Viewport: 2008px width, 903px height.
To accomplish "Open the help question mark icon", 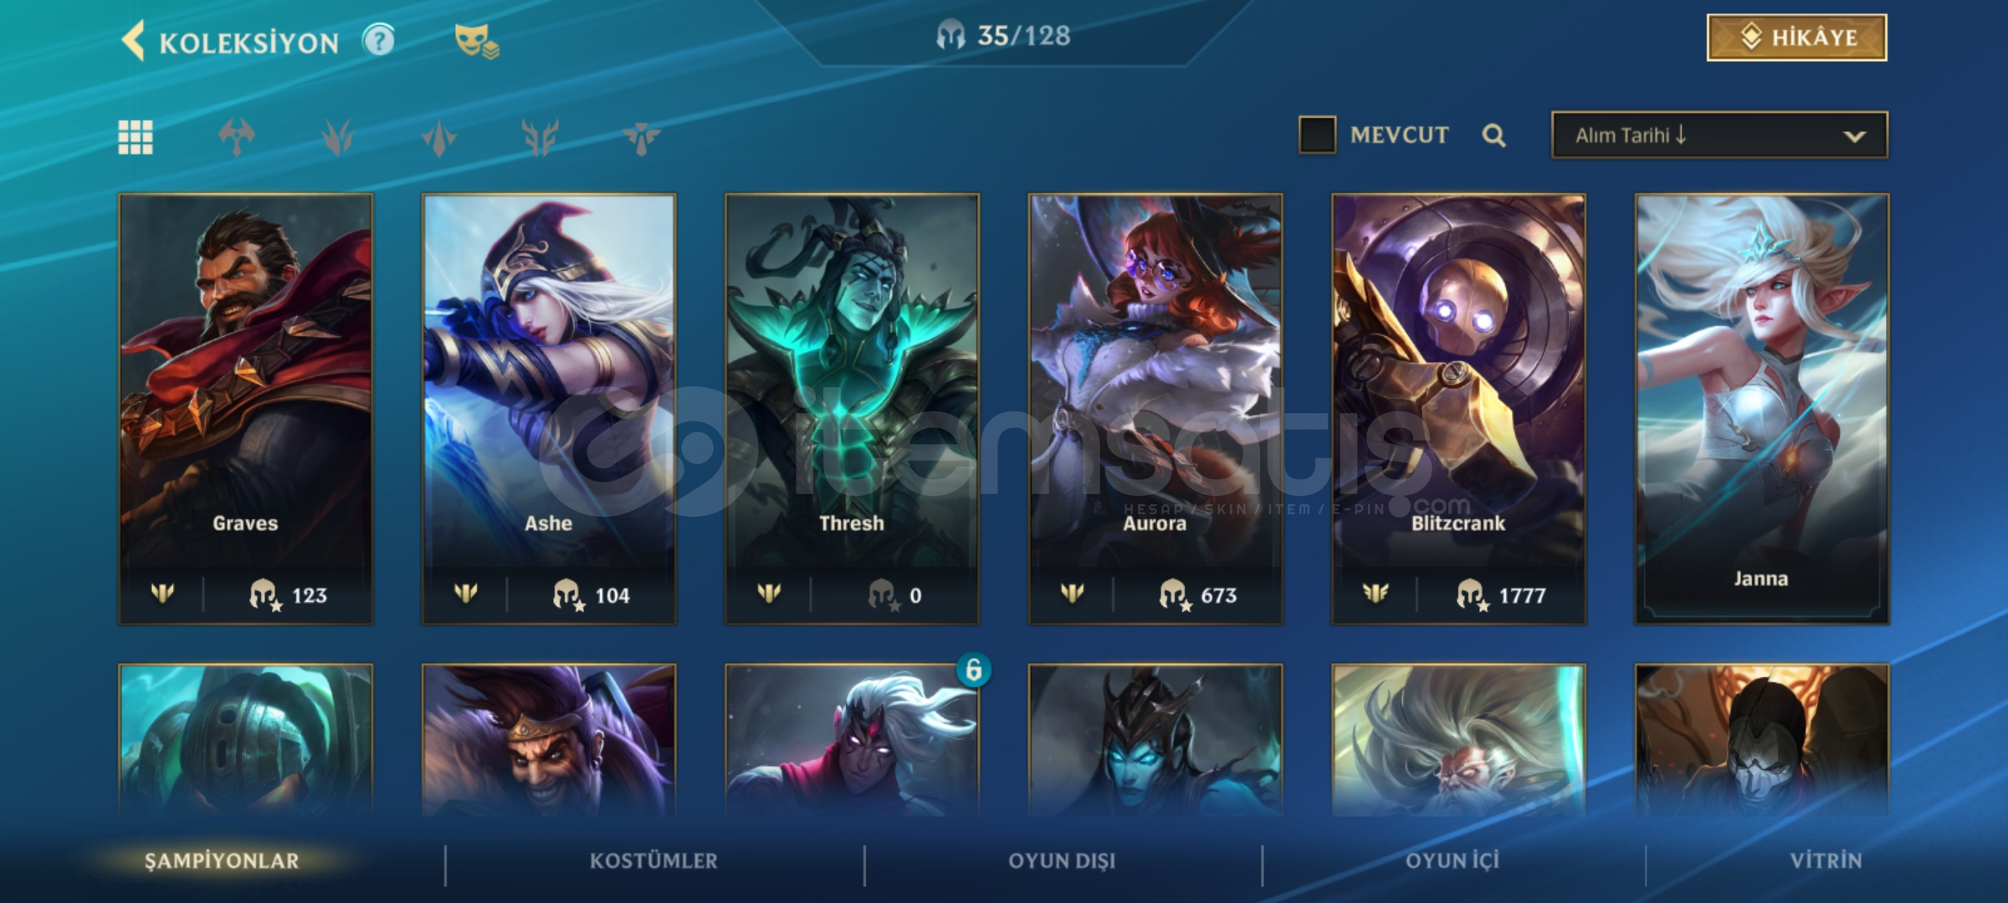I will tap(378, 39).
